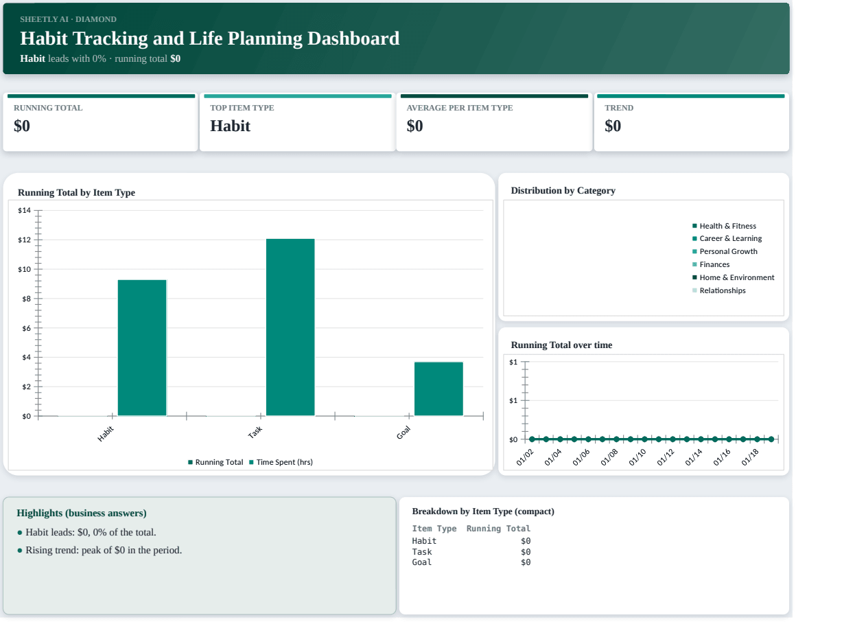
Task: Click the Running Total card value $0
Action: click(x=22, y=126)
